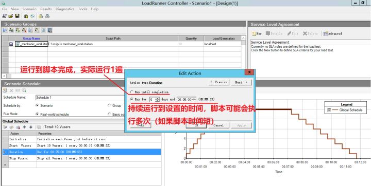Open the Diagnostics menu

(65, 9)
